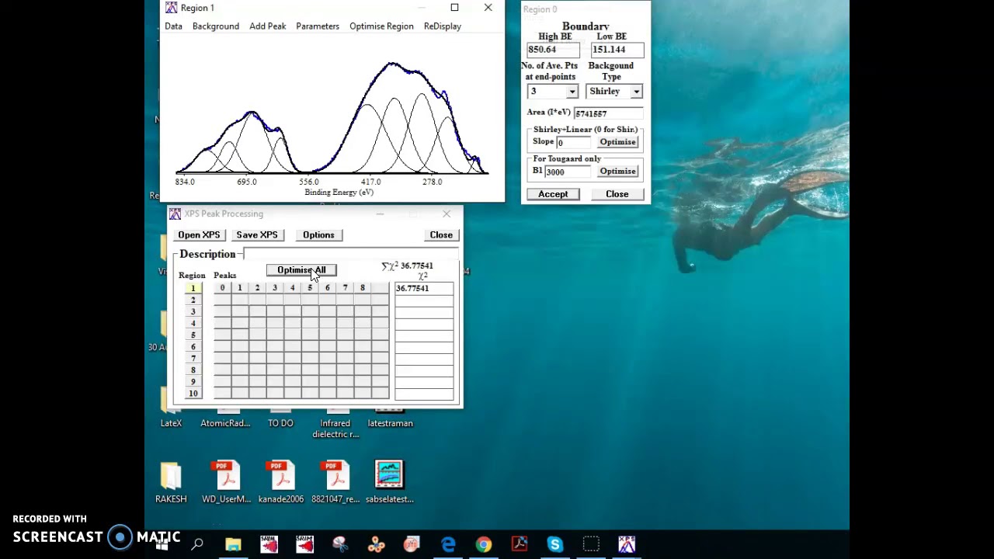This screenshot has width=994, height=559.
Task: Open File Explorer from the taskbar
Action: click(x=233, y=544)
